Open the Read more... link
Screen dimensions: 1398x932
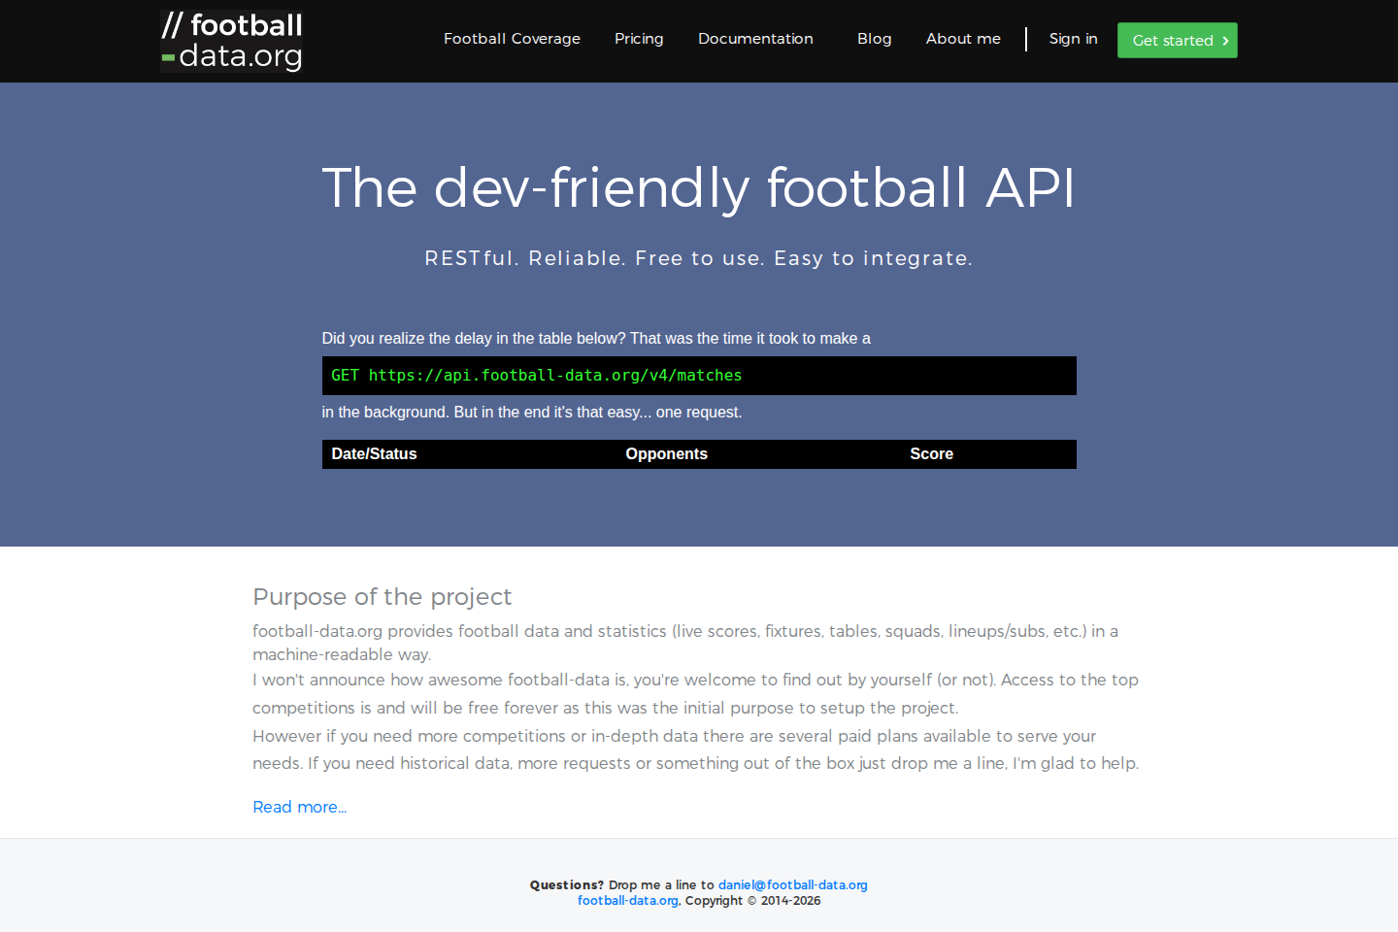click(x=299, y=807)
